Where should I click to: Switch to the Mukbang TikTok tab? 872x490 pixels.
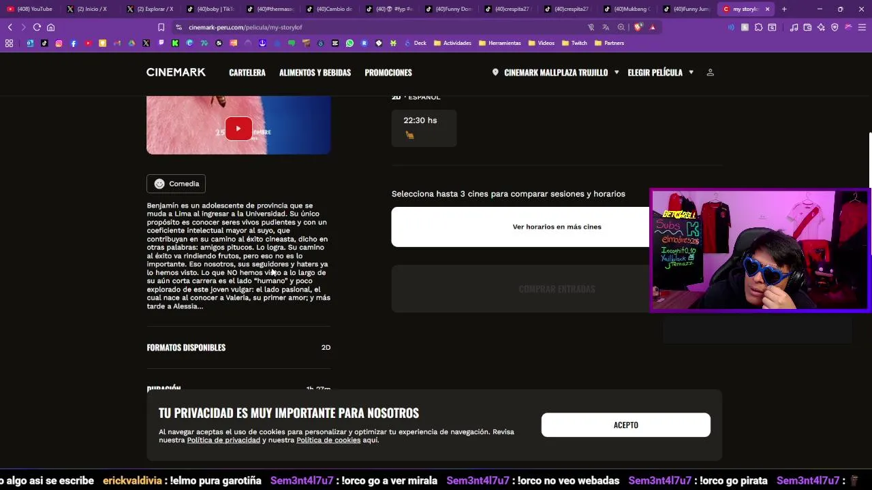pos(627,9)
